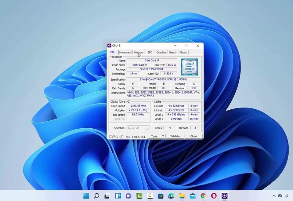Click the microphone tray icon
The height and width of the screenshot is (201, 293).
tap(287, 196)
